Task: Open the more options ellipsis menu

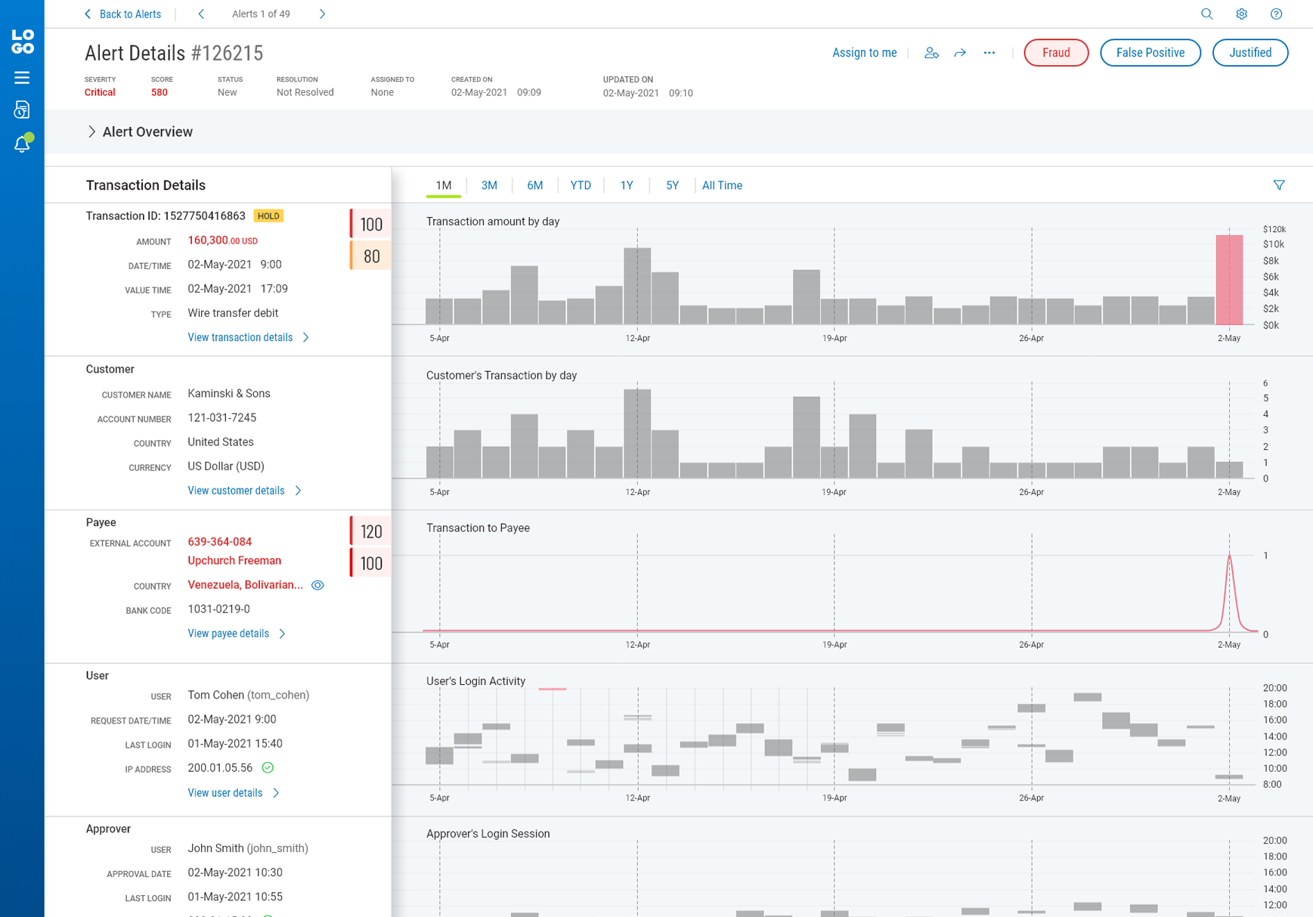Action: coord(989,53)
